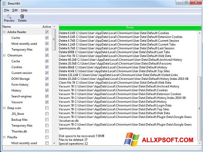Toggle Adobe Reader Most recently used checkbox
The width and height of the screenshot is (203, 152).
tap(47, 43)
